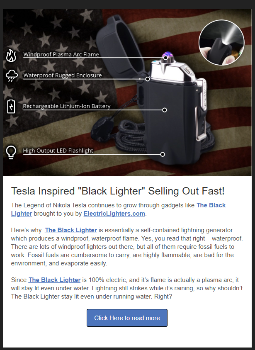The width and height of the screenshot is (255, 350).
Task: Select the High Output LED Flashlight label
Action: point(58,151)
